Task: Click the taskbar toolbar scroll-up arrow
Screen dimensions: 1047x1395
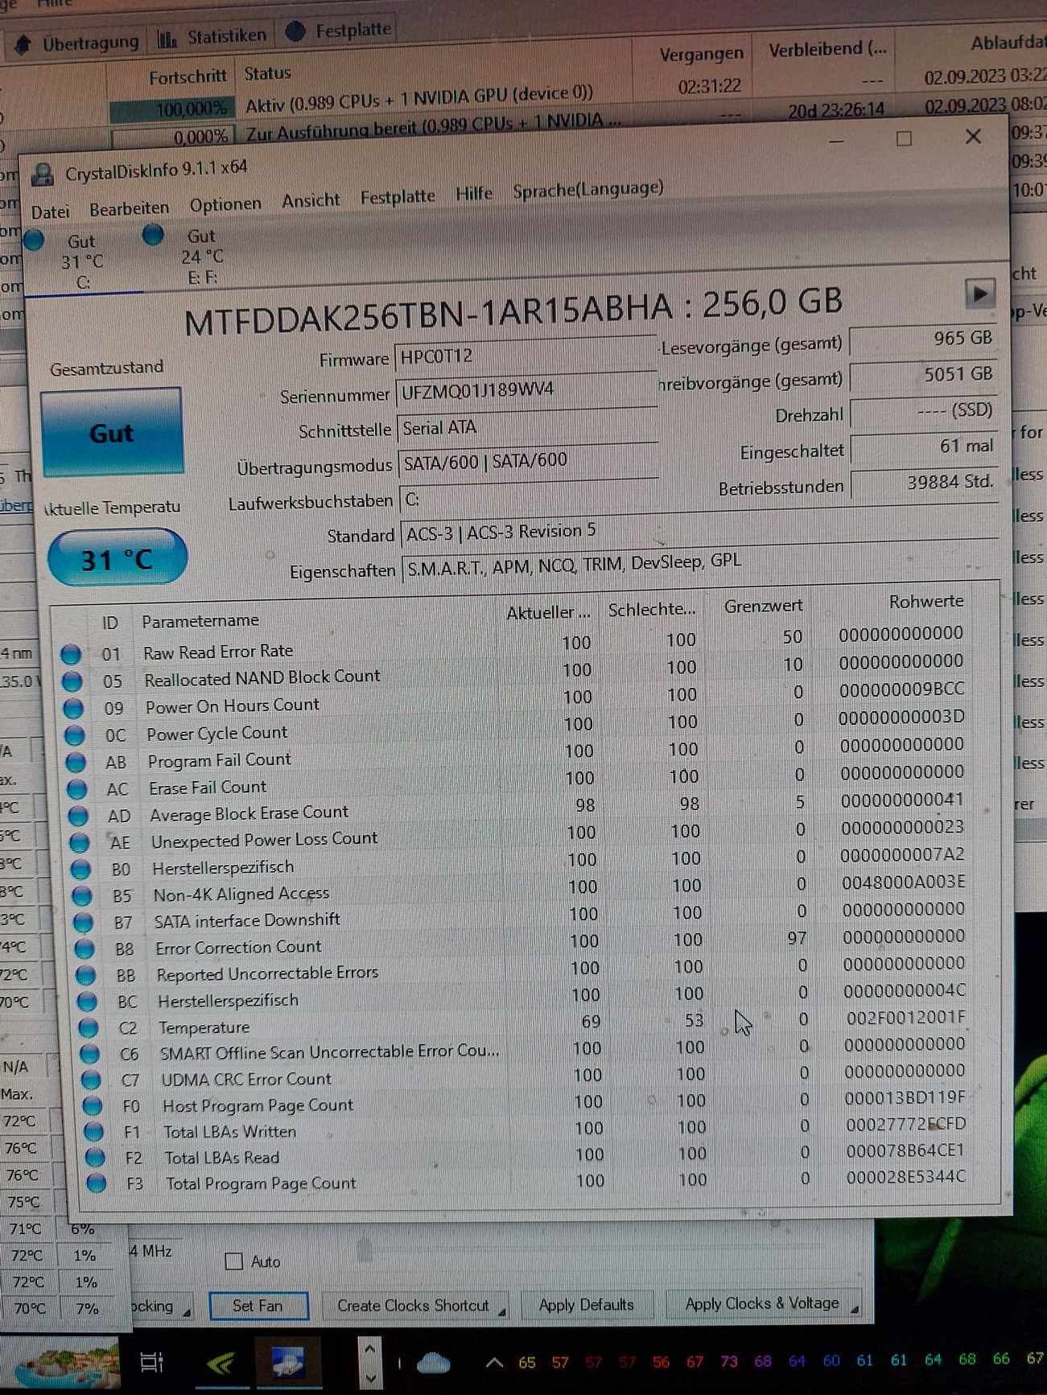Action: click(370, 1348)
